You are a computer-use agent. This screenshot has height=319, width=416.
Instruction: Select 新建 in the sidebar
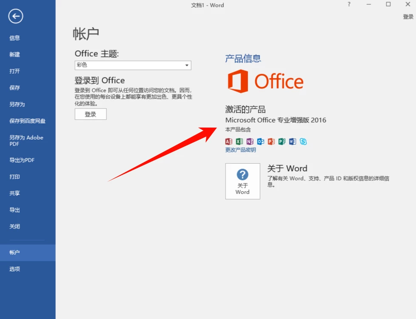click(28, 54)
